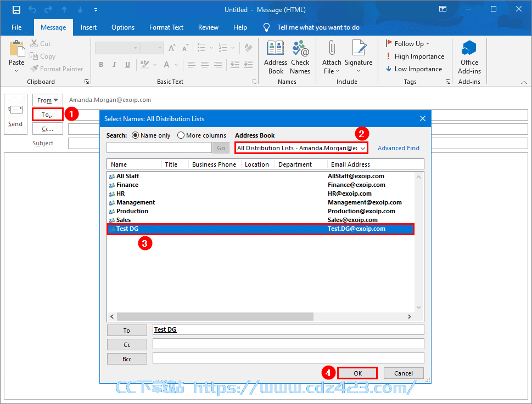This screenshot has height=404, width=532.
Task: Click Tell me what you want to do
Action: click(x=318, y=27)
